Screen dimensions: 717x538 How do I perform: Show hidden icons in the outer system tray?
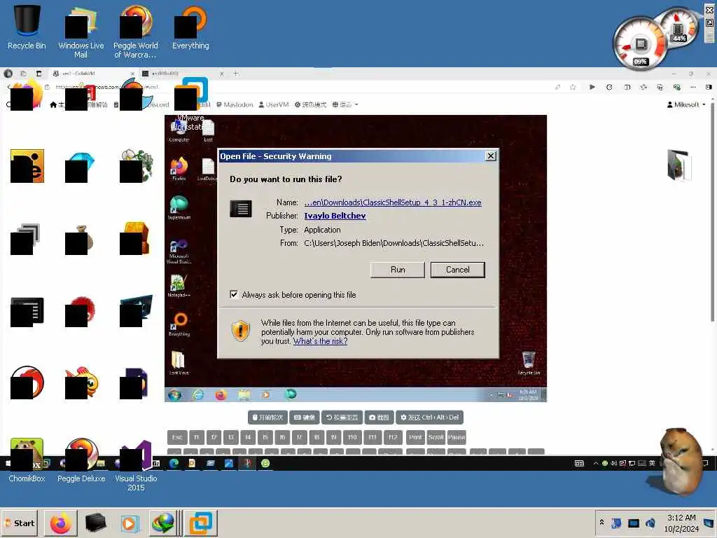click(x=601, y=522)
